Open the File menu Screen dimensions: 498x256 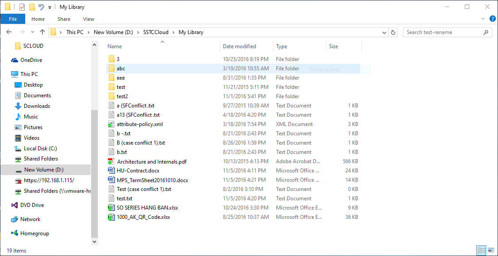13,19
